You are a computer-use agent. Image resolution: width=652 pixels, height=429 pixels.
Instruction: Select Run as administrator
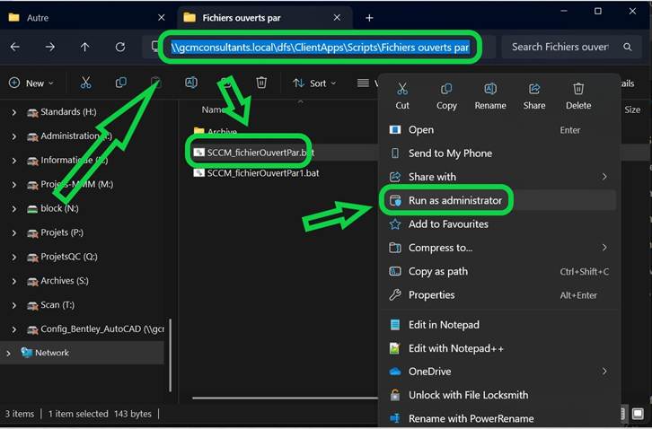coord(499,200)
